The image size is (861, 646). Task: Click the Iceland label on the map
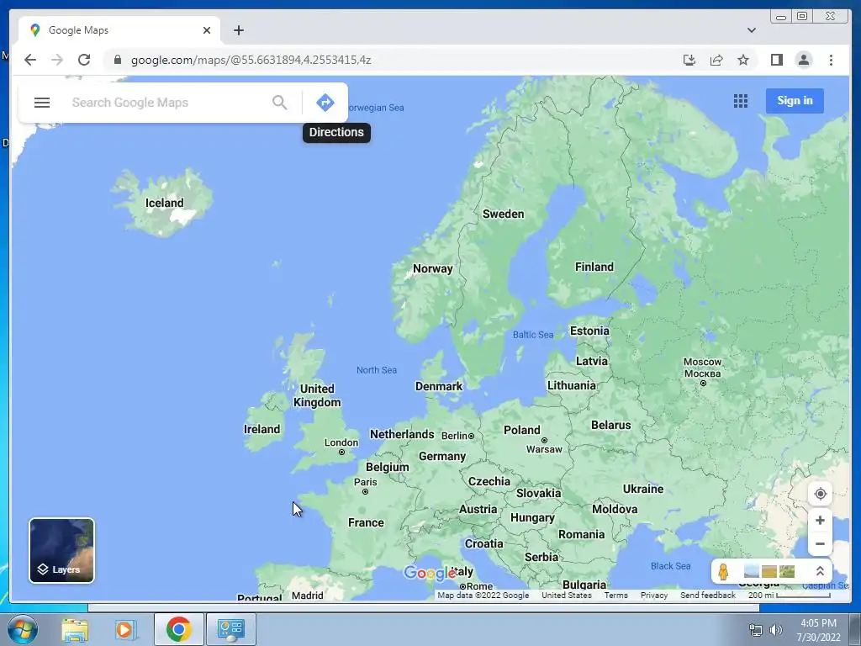pos(164,204)
